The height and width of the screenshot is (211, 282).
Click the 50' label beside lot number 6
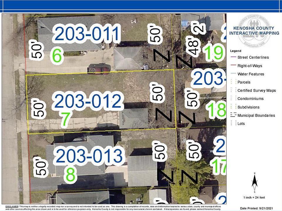pos(36,50)
